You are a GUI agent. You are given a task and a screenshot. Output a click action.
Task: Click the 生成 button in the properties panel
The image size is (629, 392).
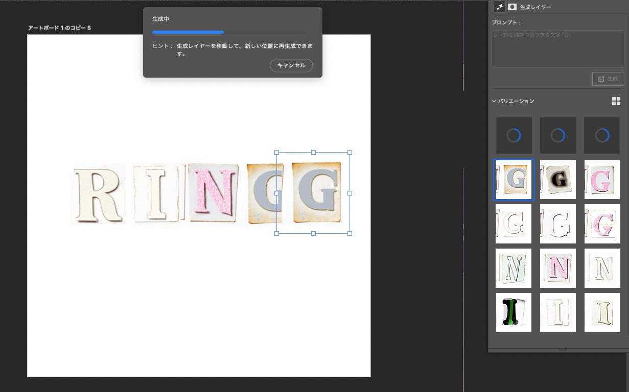click(608, 79)
